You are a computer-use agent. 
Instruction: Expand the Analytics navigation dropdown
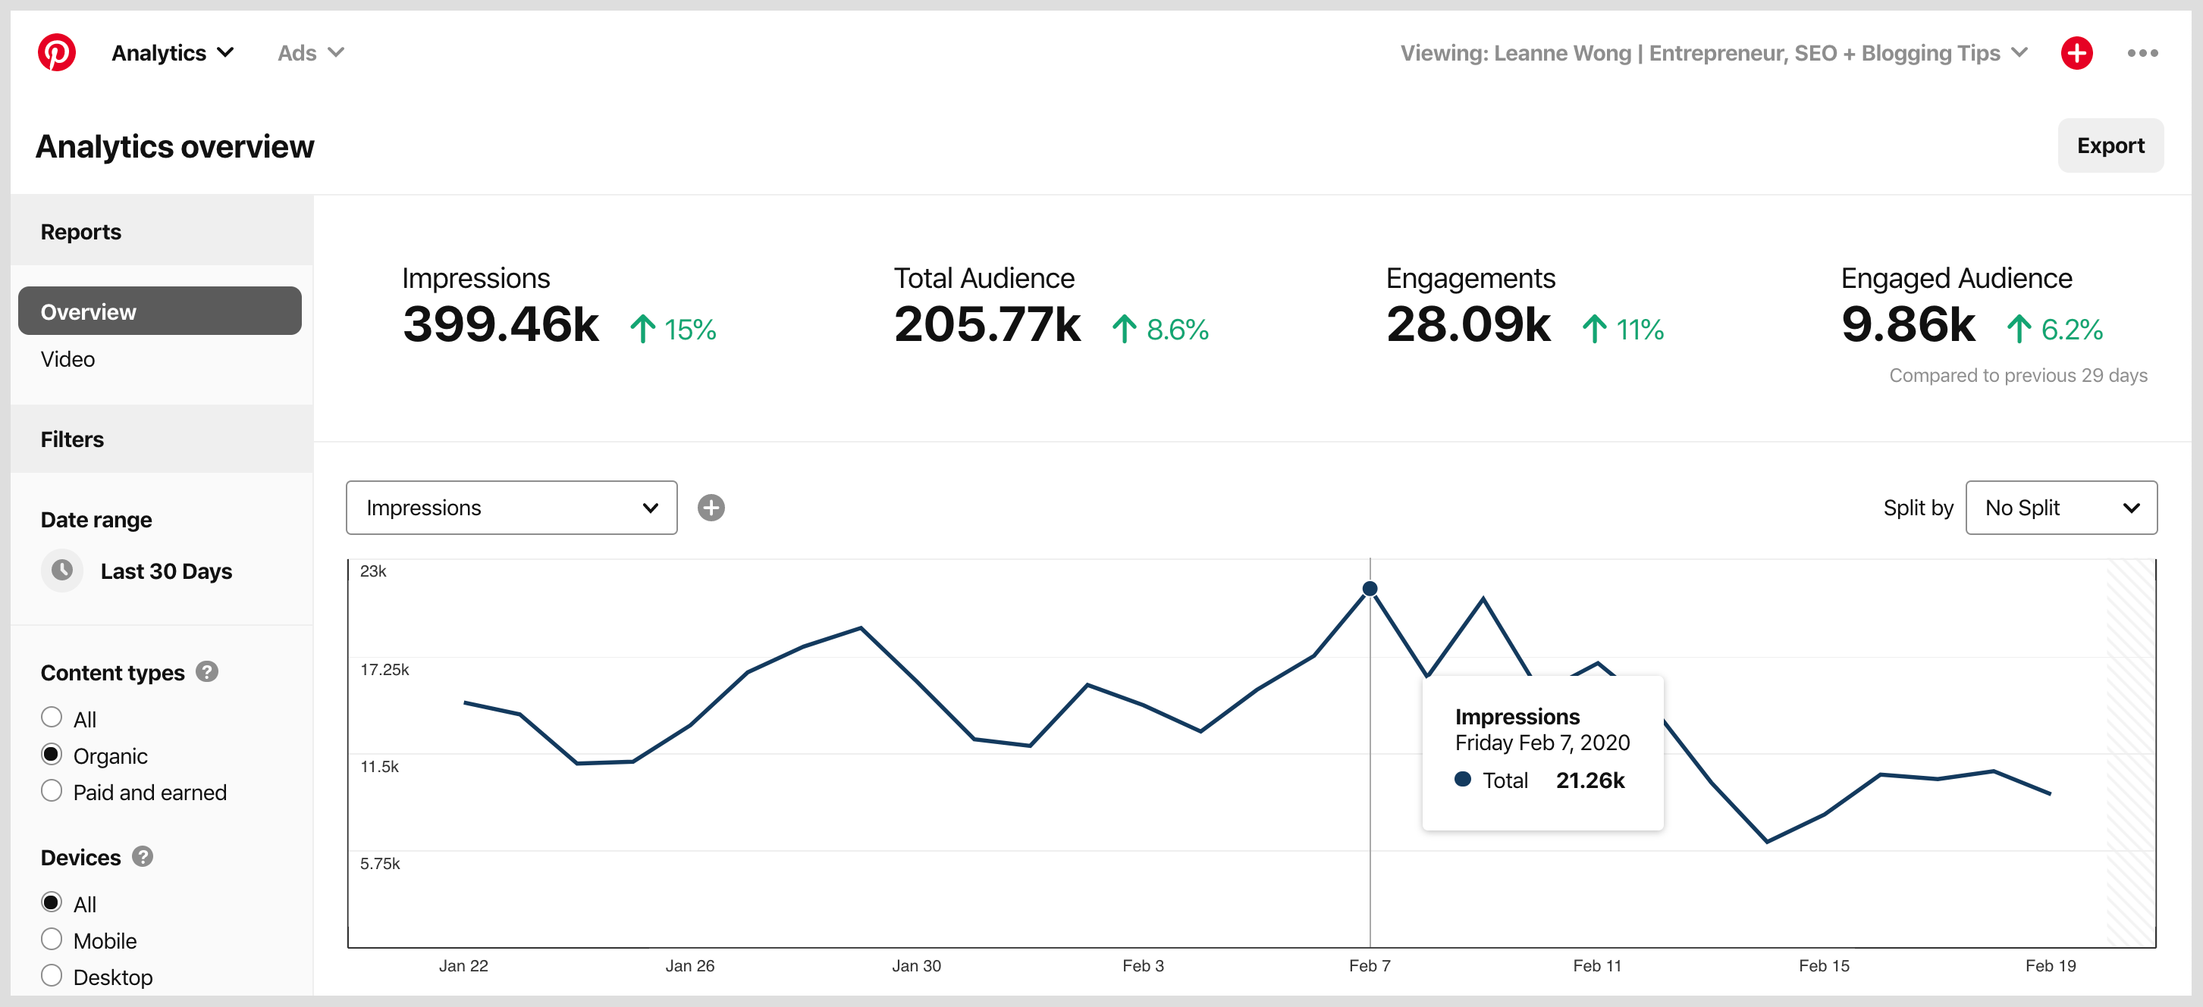(173, 52)
